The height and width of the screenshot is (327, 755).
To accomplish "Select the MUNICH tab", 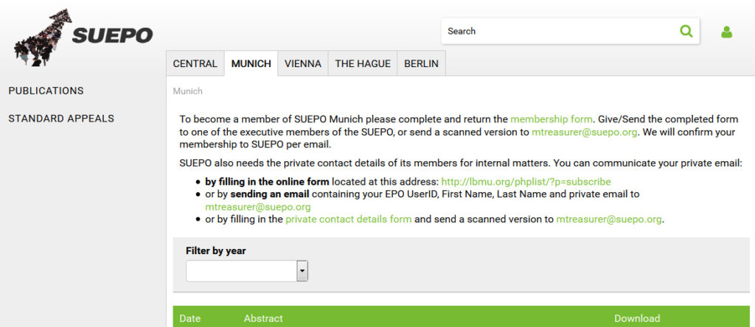I will [x=251, y=64].
